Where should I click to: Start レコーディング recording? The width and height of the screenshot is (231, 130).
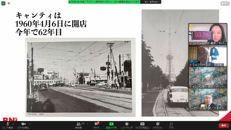127,126
